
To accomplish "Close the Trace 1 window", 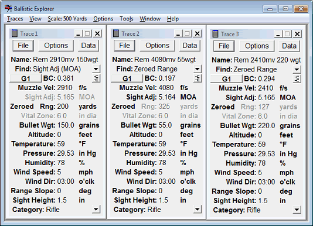I will coord(97,33).
